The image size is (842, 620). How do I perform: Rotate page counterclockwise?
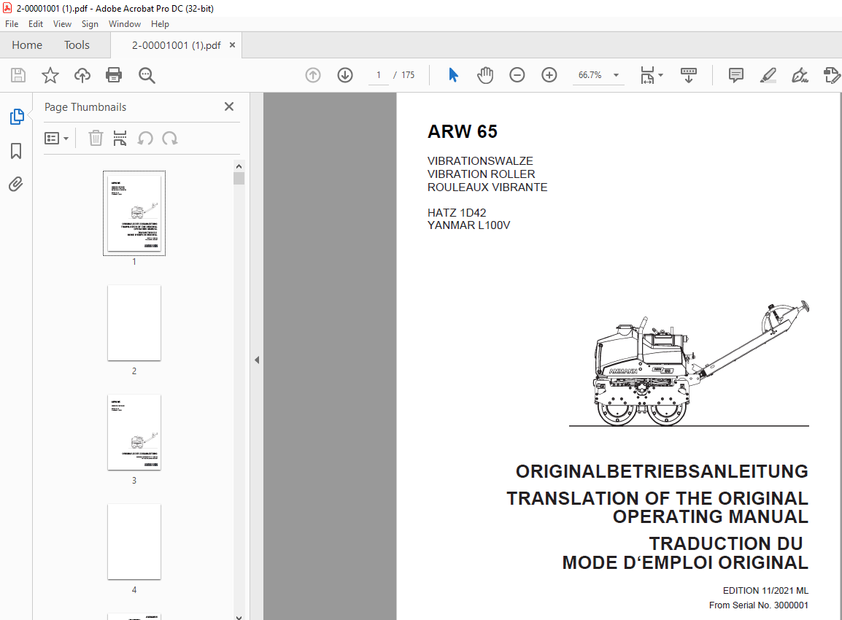(x=145, y=139)
